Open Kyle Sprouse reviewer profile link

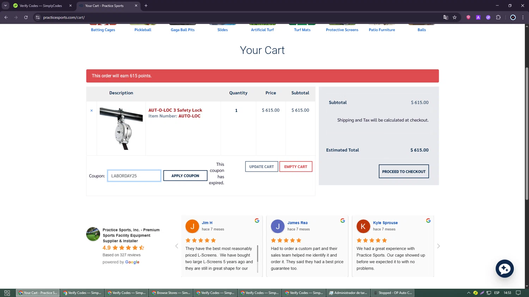(x=385, y=223)
